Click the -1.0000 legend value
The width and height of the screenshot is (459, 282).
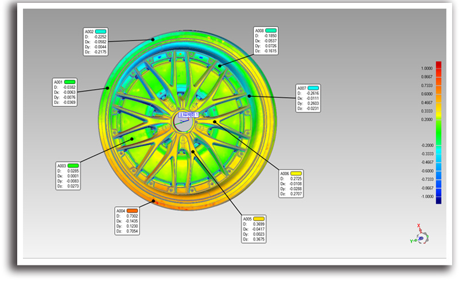pyautogui.click(x=426, y=197)
